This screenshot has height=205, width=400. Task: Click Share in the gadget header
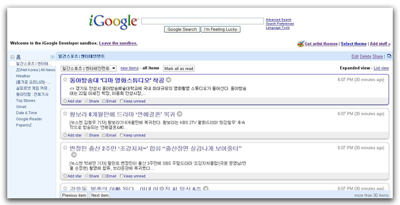point(377,56)
